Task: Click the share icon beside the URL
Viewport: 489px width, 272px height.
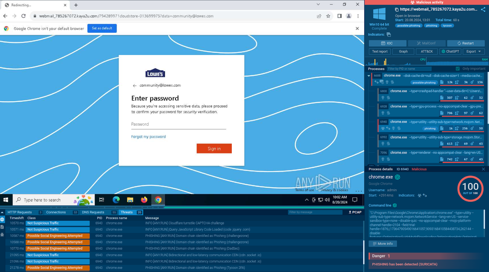Action: 483,9
